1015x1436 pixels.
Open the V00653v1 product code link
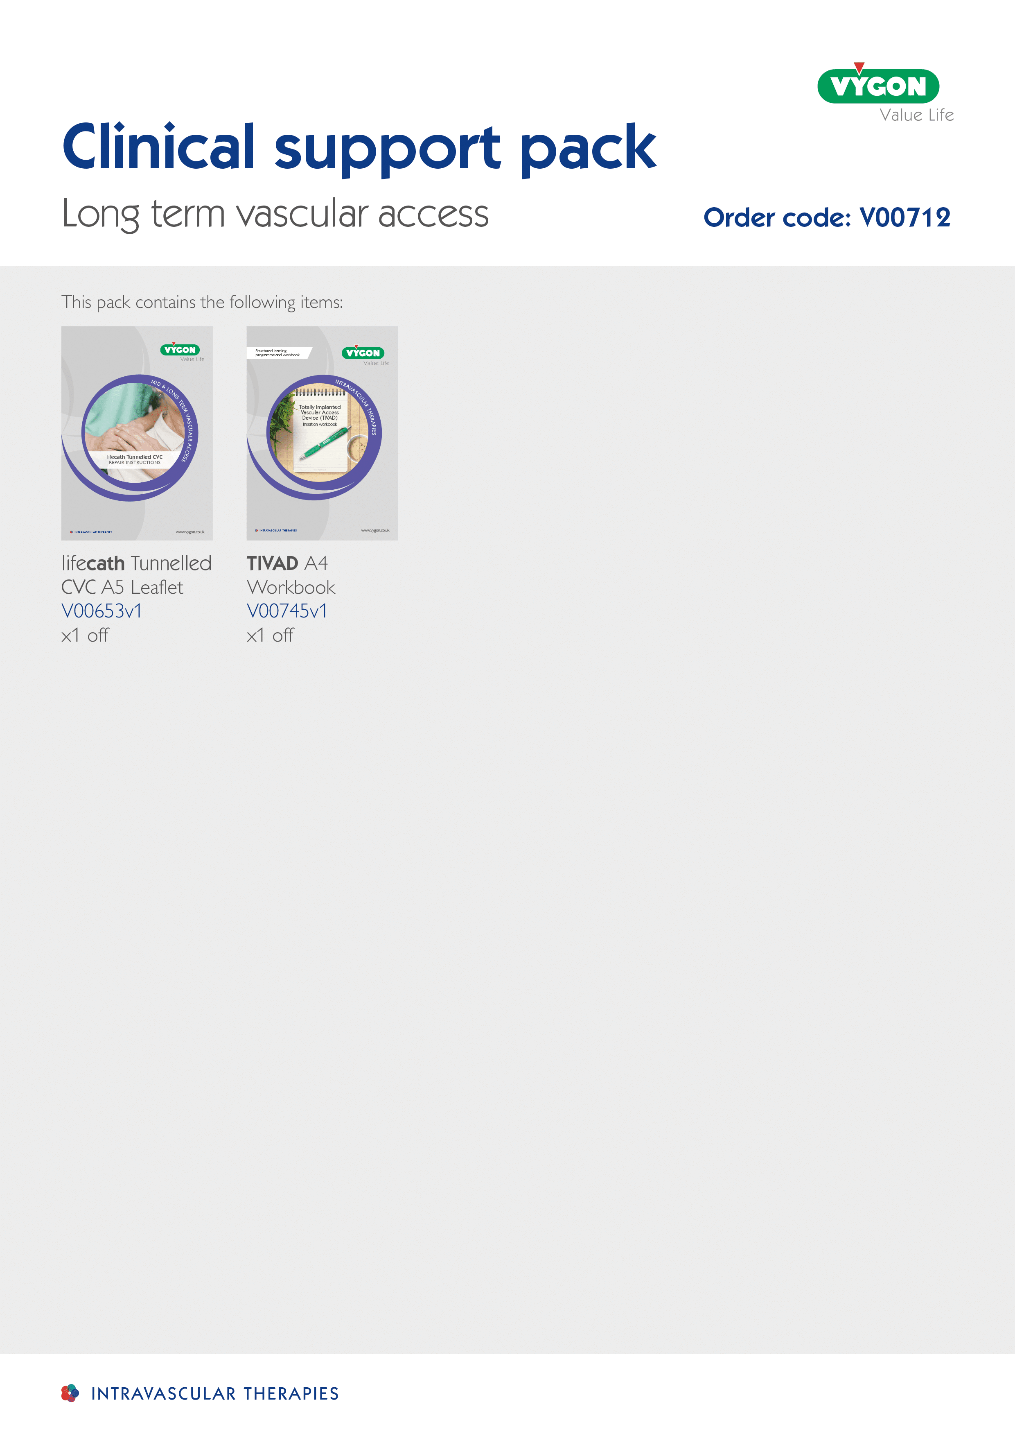click(x=102, y=611)
